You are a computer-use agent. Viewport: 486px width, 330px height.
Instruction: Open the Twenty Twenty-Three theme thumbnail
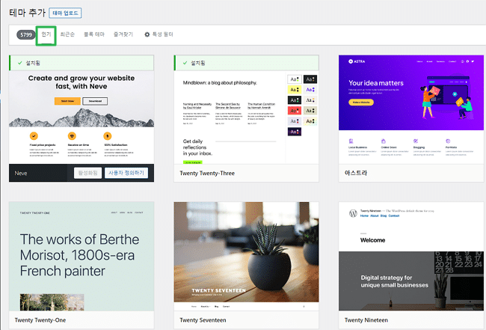[246, 117]
